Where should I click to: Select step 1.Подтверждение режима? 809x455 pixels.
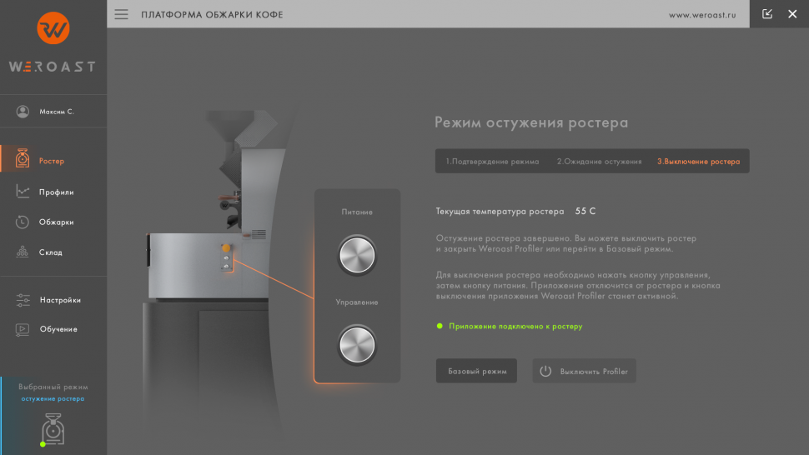(492, 162)
